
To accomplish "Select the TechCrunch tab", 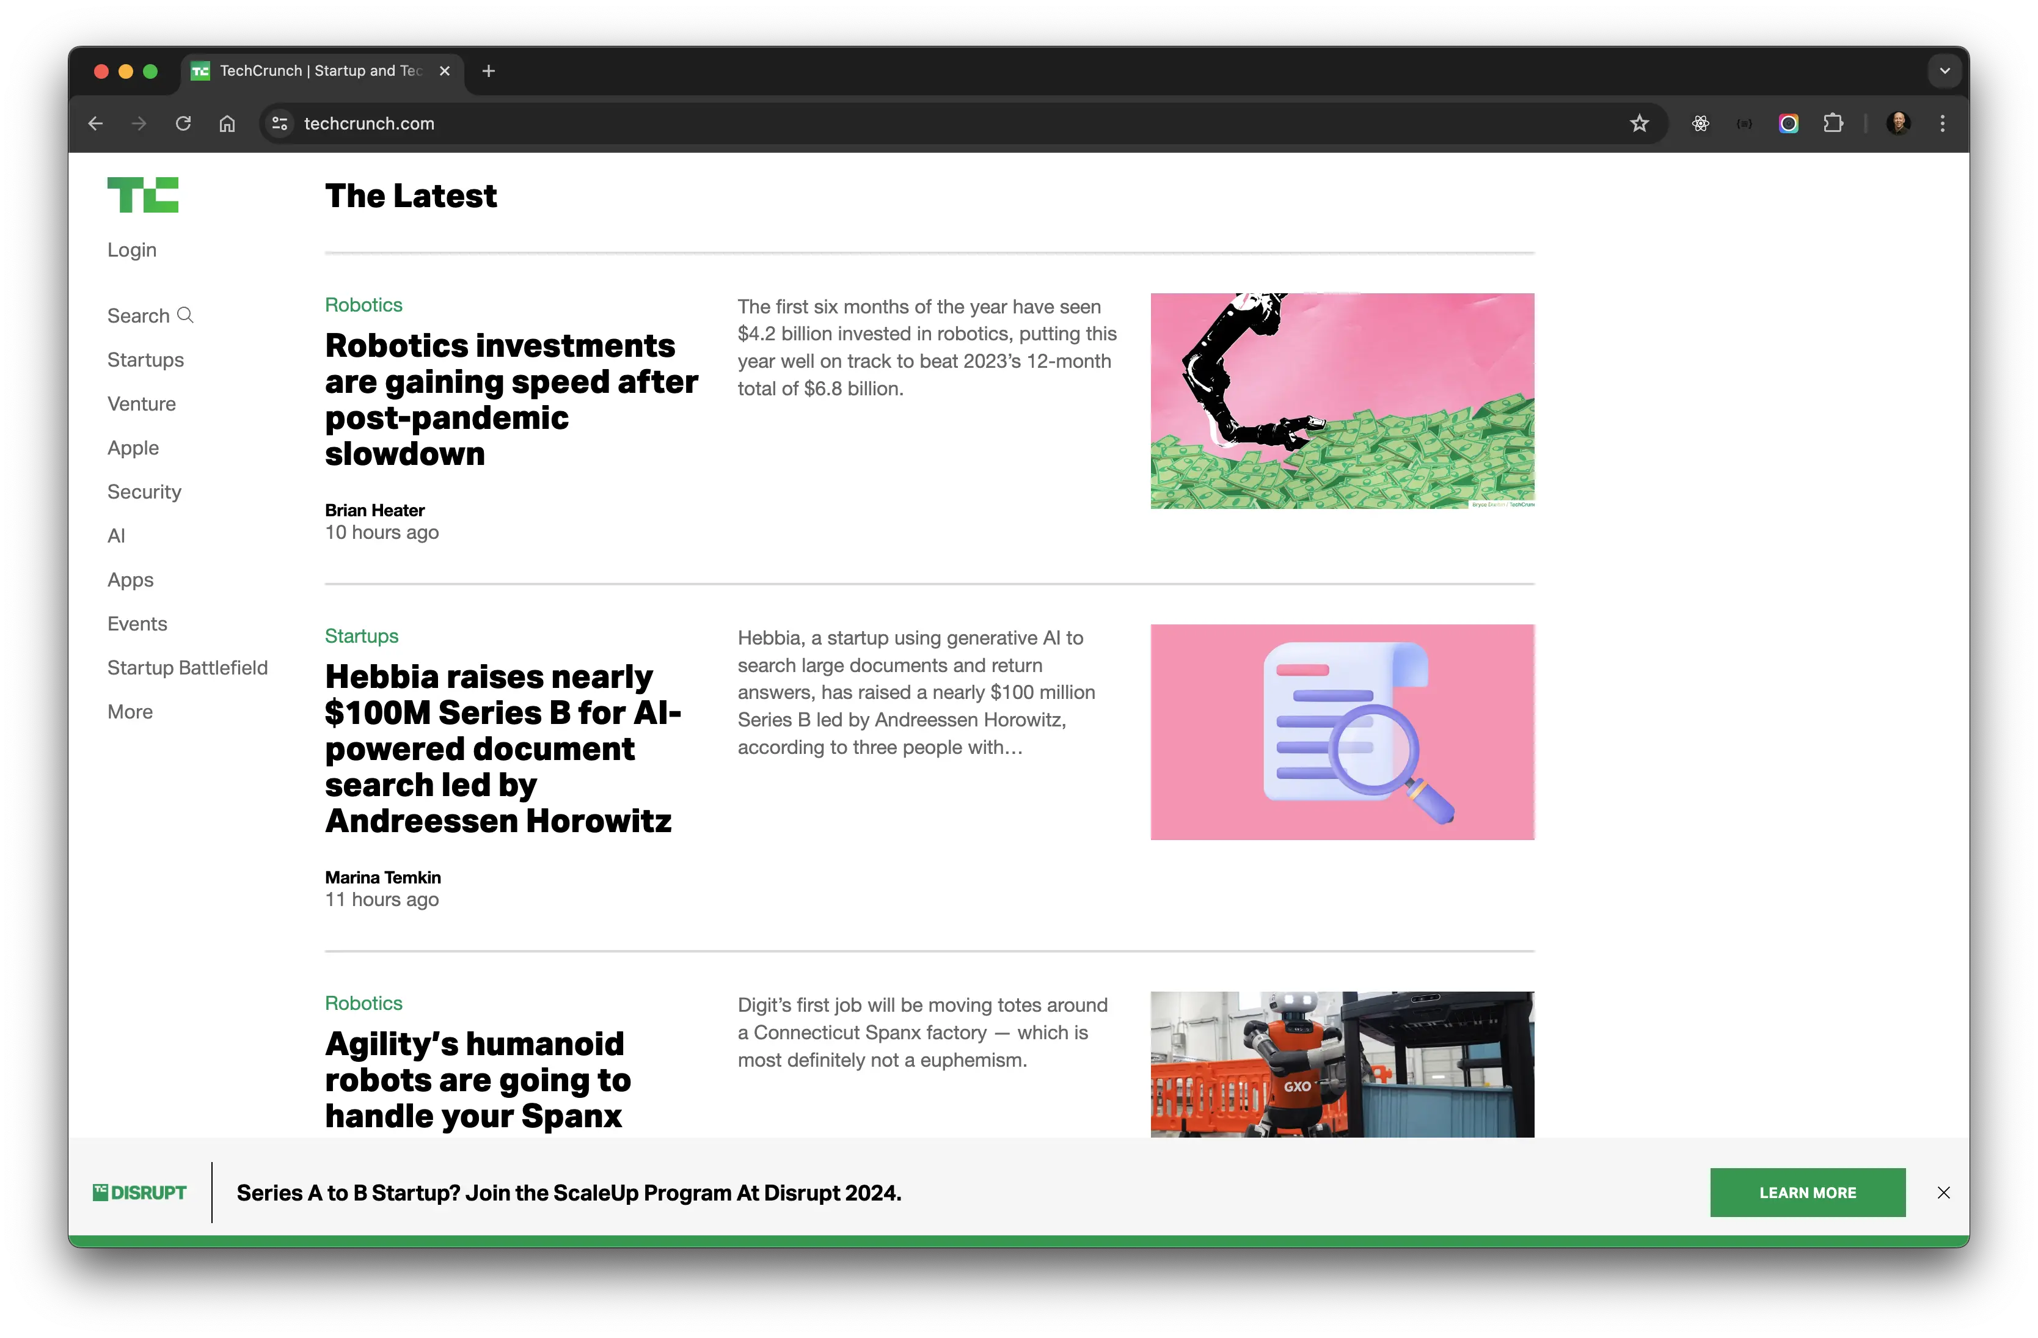I will [x=322, y=71].
